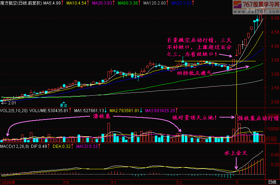Viewport: 280px width, 185px height.
Task: Open MACD(12,26,9) indicator parameters
Action: pyautogui.click(x=16, y=145)
